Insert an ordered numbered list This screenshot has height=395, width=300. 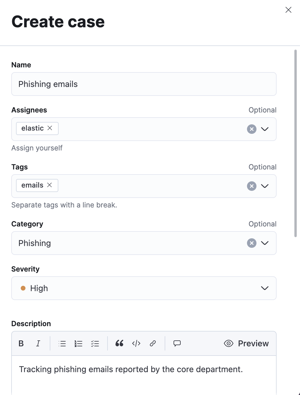tap(78, 343)
